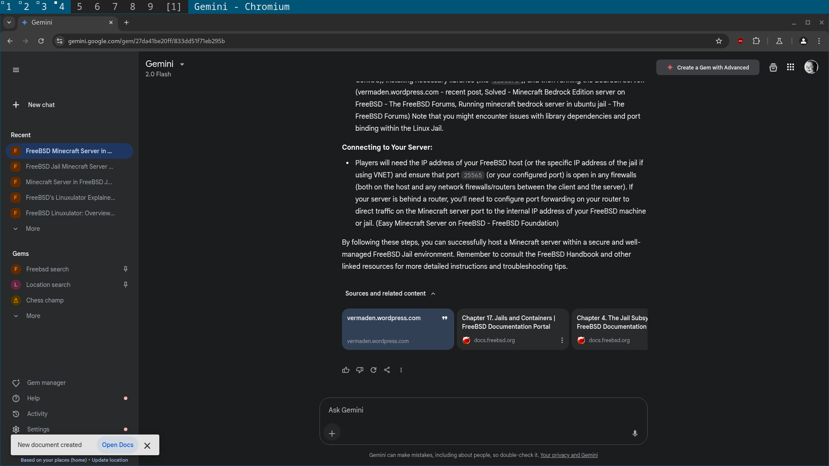Collapse sidebar with hamburger menu icon
829x466 pixels.
(16, 70)
